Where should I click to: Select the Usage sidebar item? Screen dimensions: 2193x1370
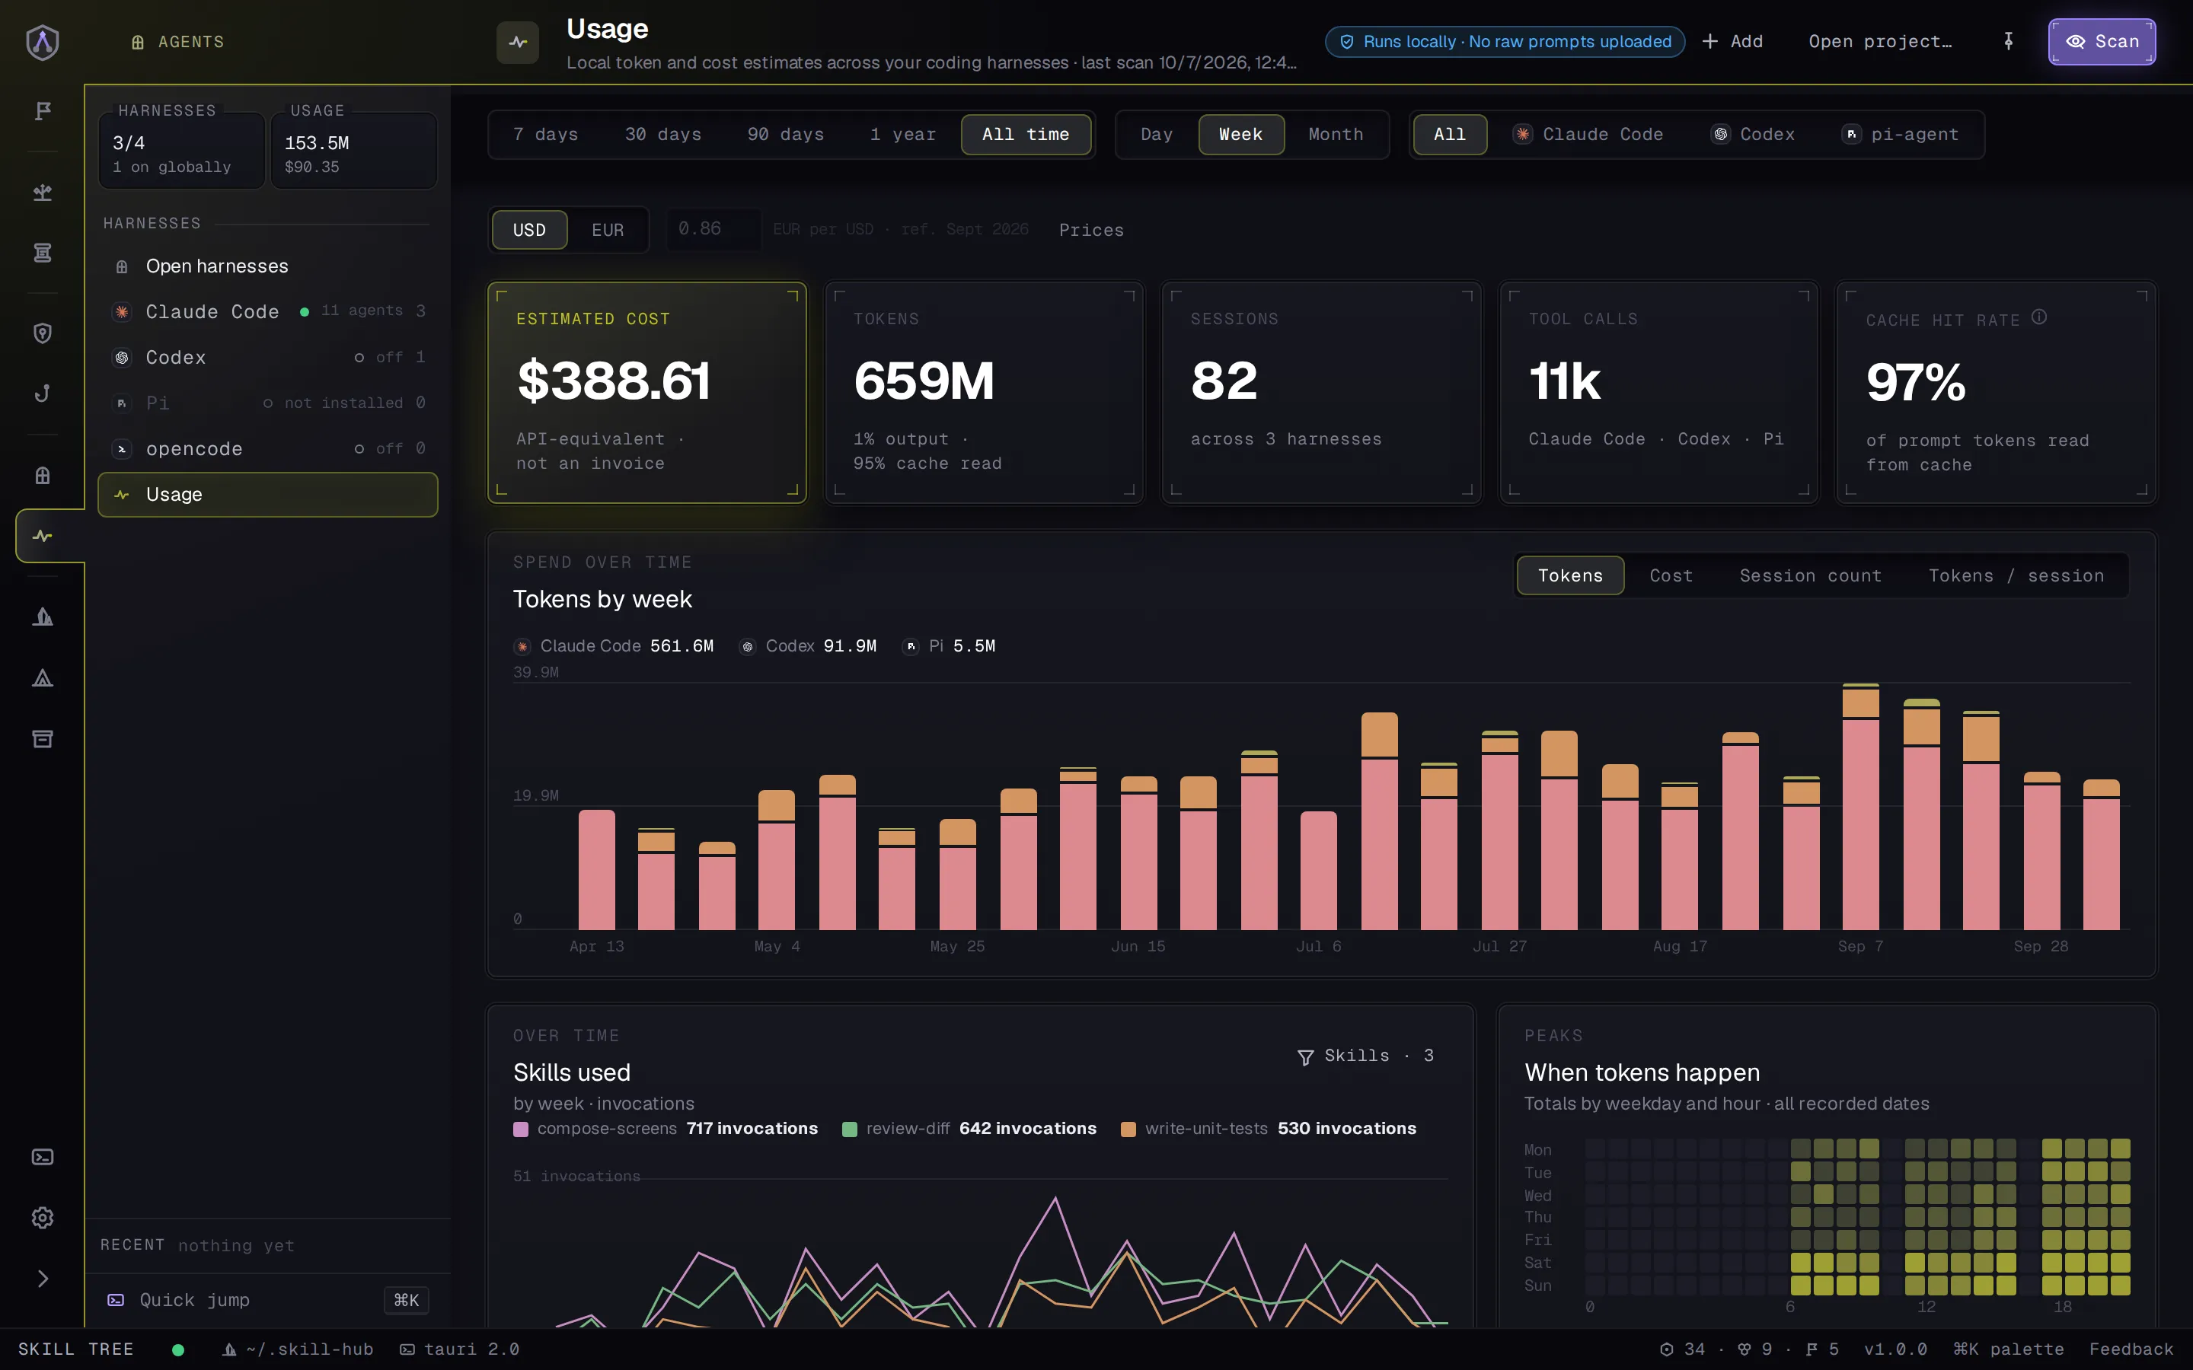267,495
